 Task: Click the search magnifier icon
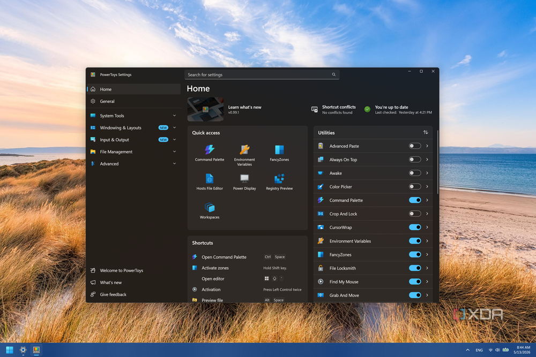click(333, 74)
